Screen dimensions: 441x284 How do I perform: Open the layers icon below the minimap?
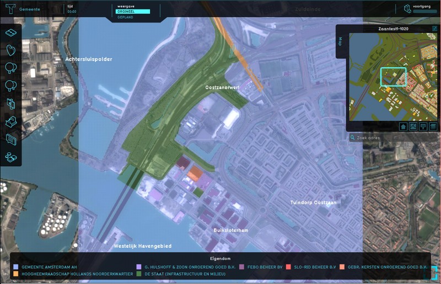[x=433, y=127]
